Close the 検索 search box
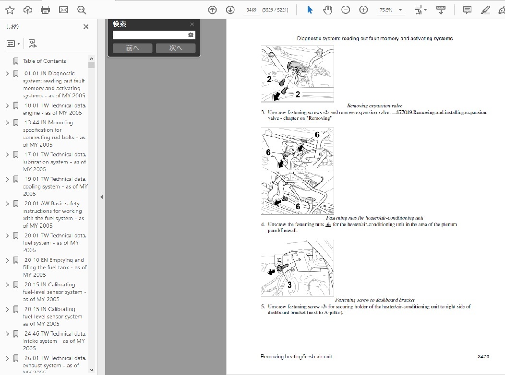Image resolution: width=505 pixels, height=375 pixels. point(192,24)
